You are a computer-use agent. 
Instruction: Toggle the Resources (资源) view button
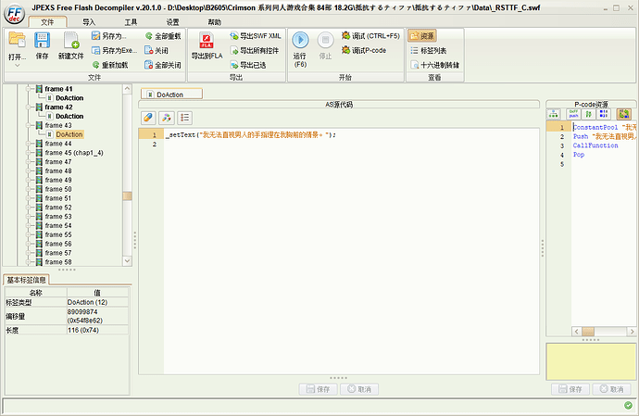pyautogui.click(x=422, y=36)
